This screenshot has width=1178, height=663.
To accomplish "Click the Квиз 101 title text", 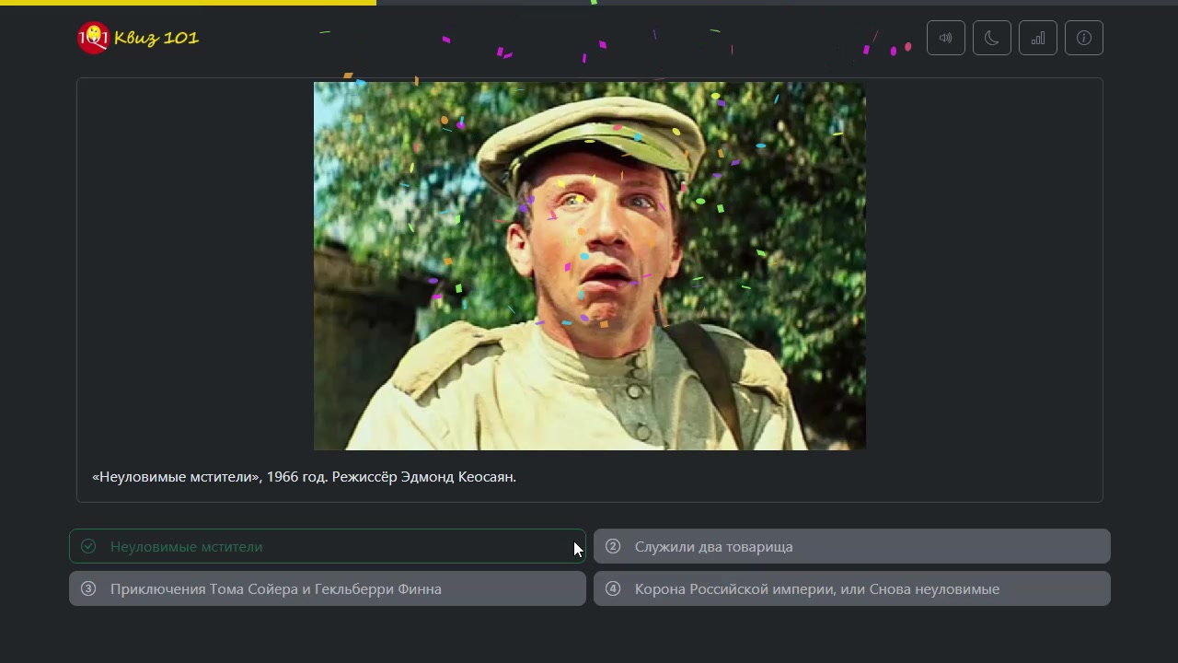I will coord(156,38).
